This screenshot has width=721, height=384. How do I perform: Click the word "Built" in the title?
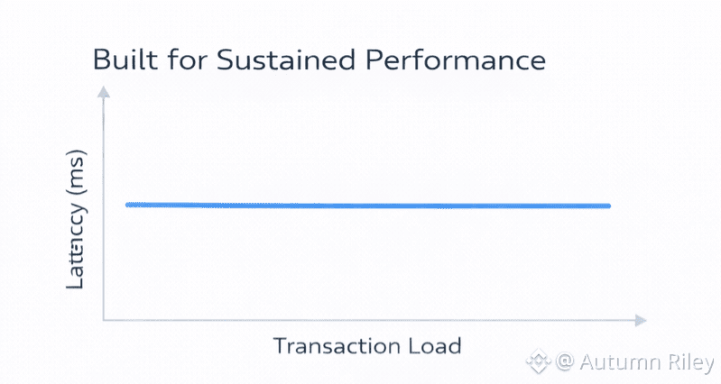coord(124,60)
